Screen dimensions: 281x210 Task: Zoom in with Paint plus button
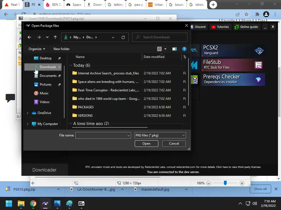(242, 183)
